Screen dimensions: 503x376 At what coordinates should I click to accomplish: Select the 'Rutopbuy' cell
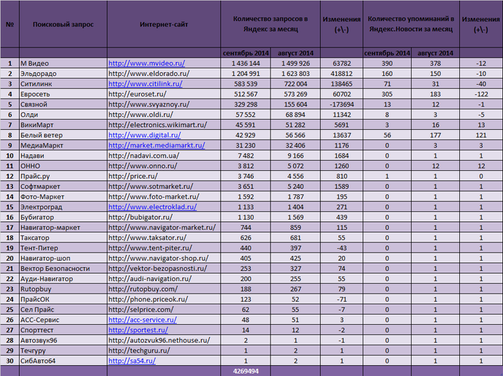pos(63,289)
